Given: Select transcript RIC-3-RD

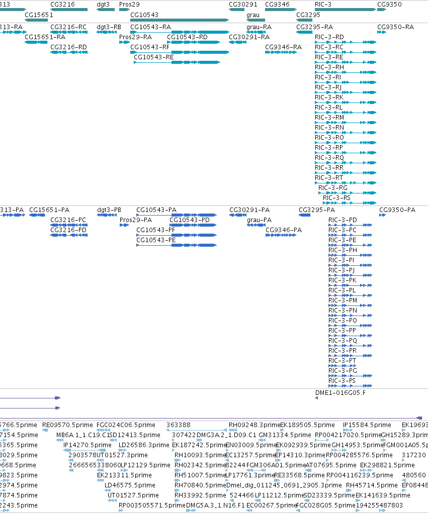Looking at the screenshot, I should pos(329,37).
